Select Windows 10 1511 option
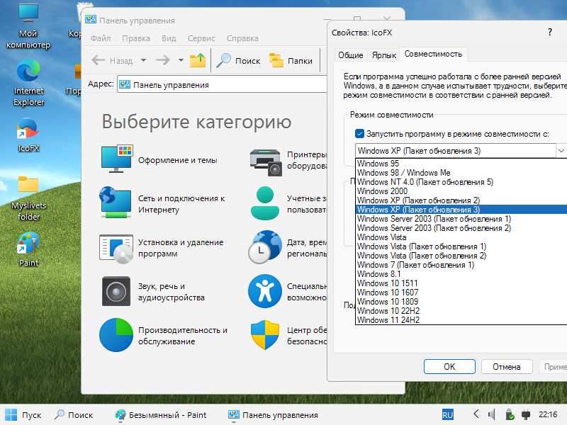The image size is (567, 425). pos(461,283)
